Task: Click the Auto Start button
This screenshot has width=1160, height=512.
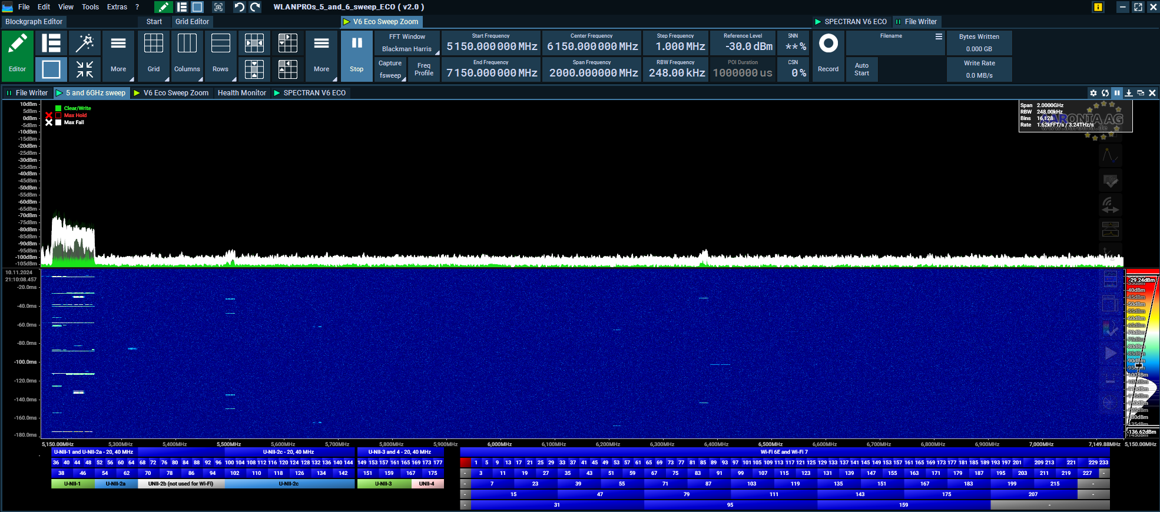Action: (x=861, y=69)
